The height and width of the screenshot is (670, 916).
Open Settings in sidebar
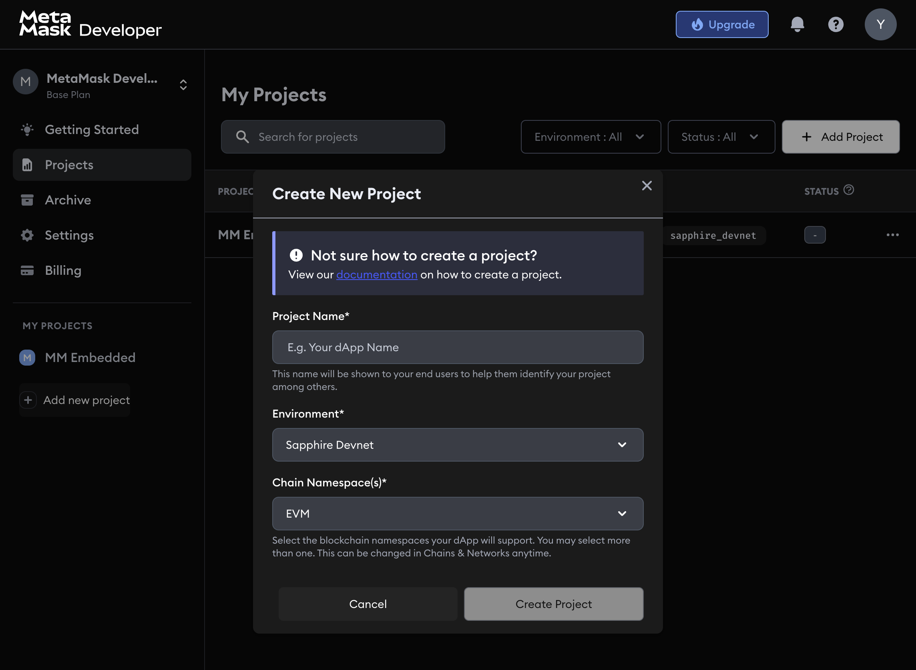pyautogui.click(x=102, y=235)
